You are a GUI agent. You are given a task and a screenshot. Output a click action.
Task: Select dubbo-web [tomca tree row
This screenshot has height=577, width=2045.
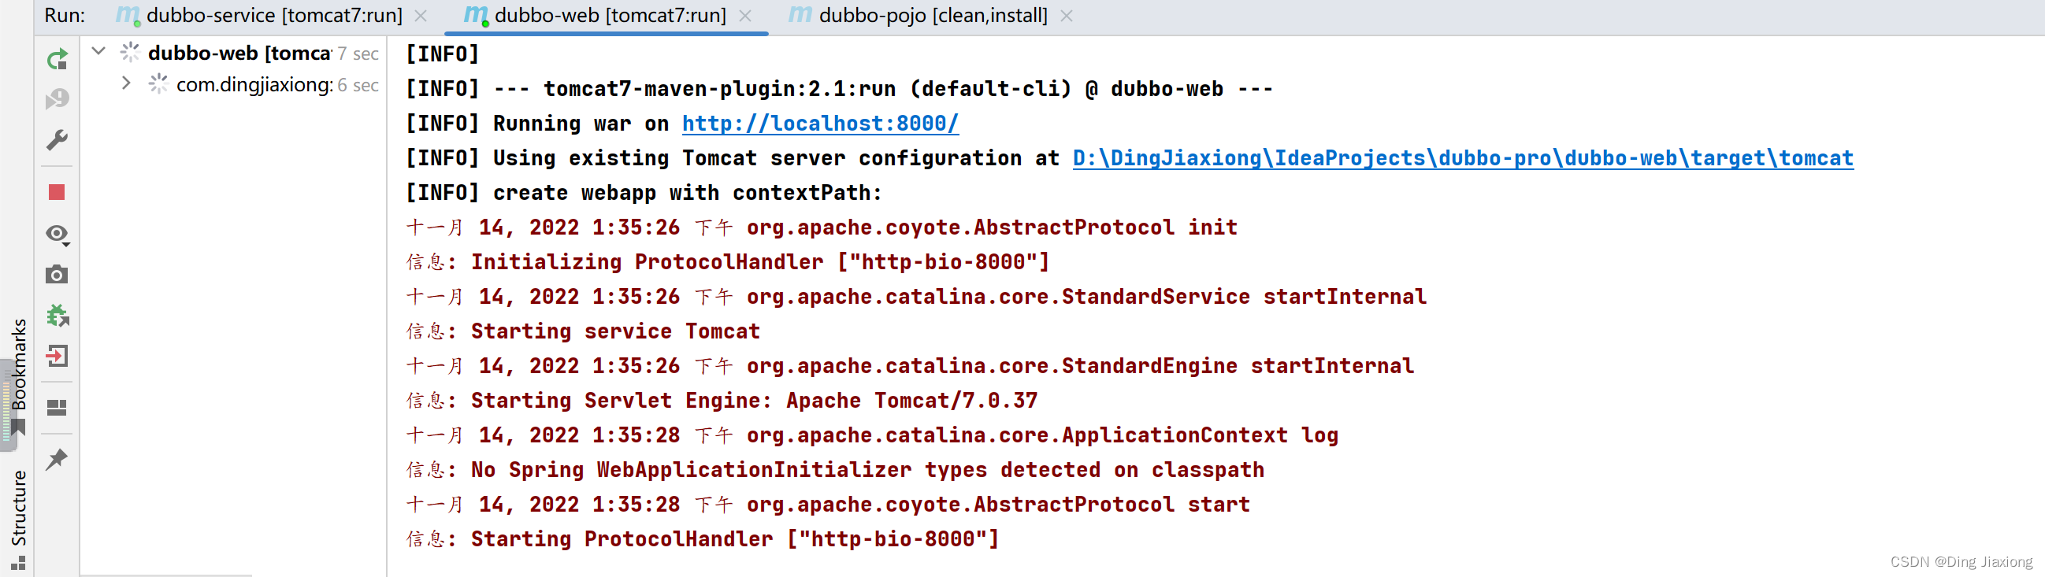(233, 53)
